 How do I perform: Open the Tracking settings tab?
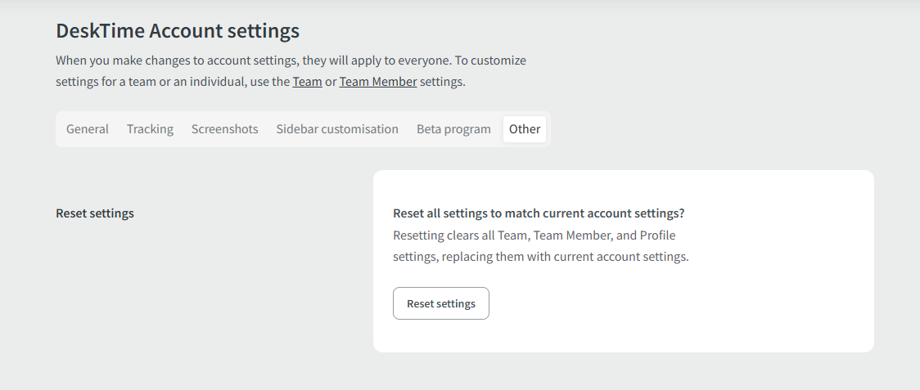pyautogui.click(x=150, y=129)
